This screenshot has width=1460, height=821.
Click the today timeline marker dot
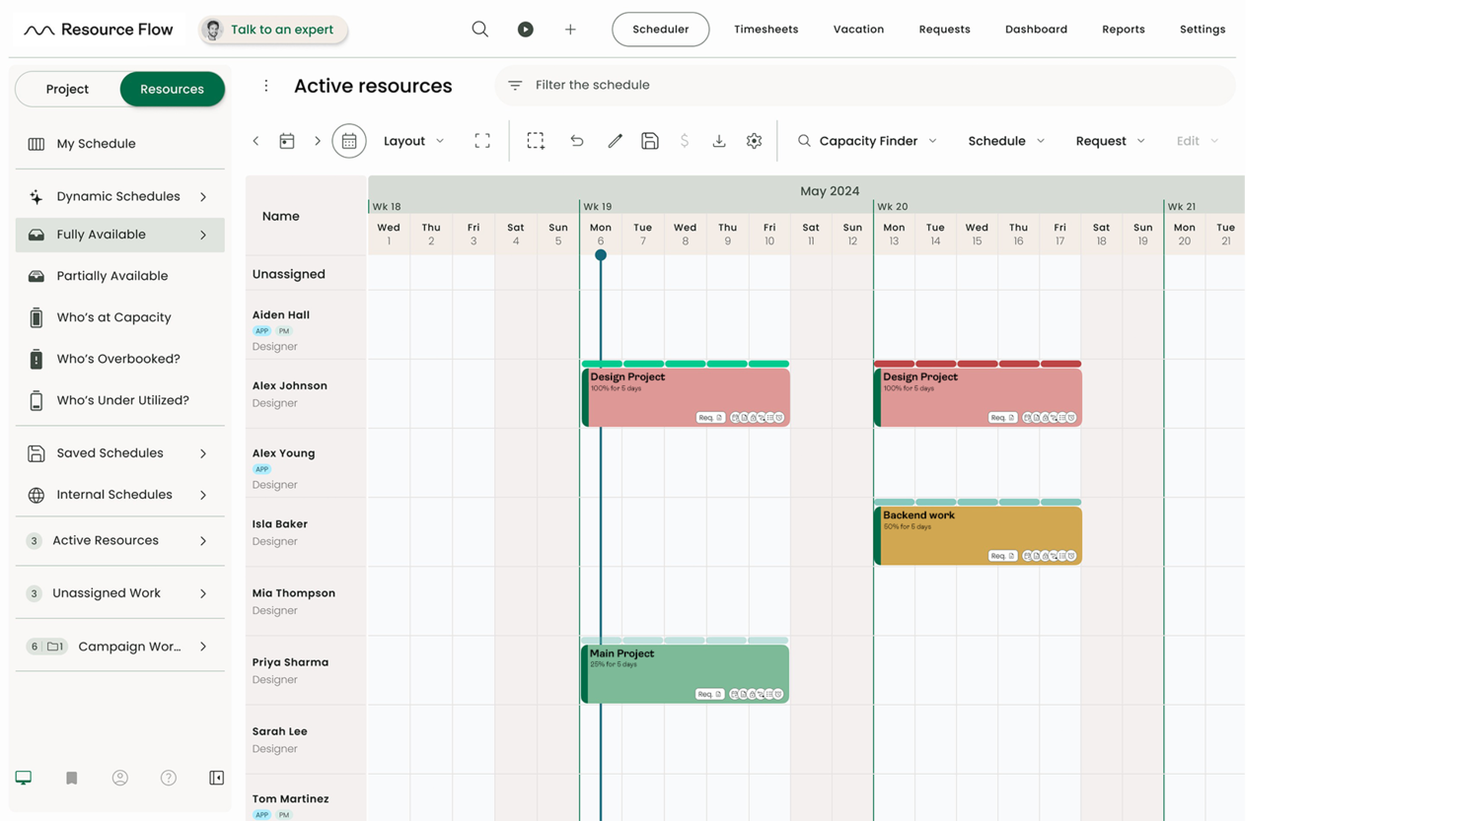point(600,255)
